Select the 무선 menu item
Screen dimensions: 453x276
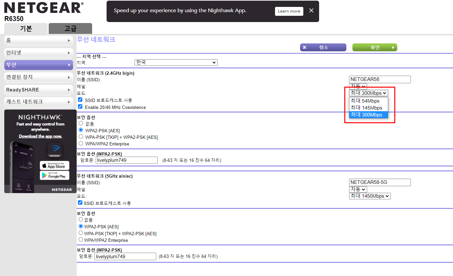(x=38, y=65)
